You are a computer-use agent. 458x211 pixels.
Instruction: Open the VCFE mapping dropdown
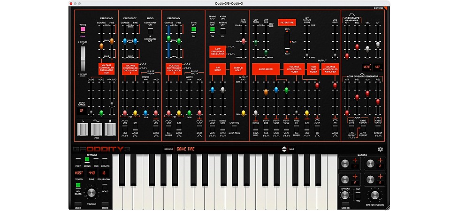368,67
